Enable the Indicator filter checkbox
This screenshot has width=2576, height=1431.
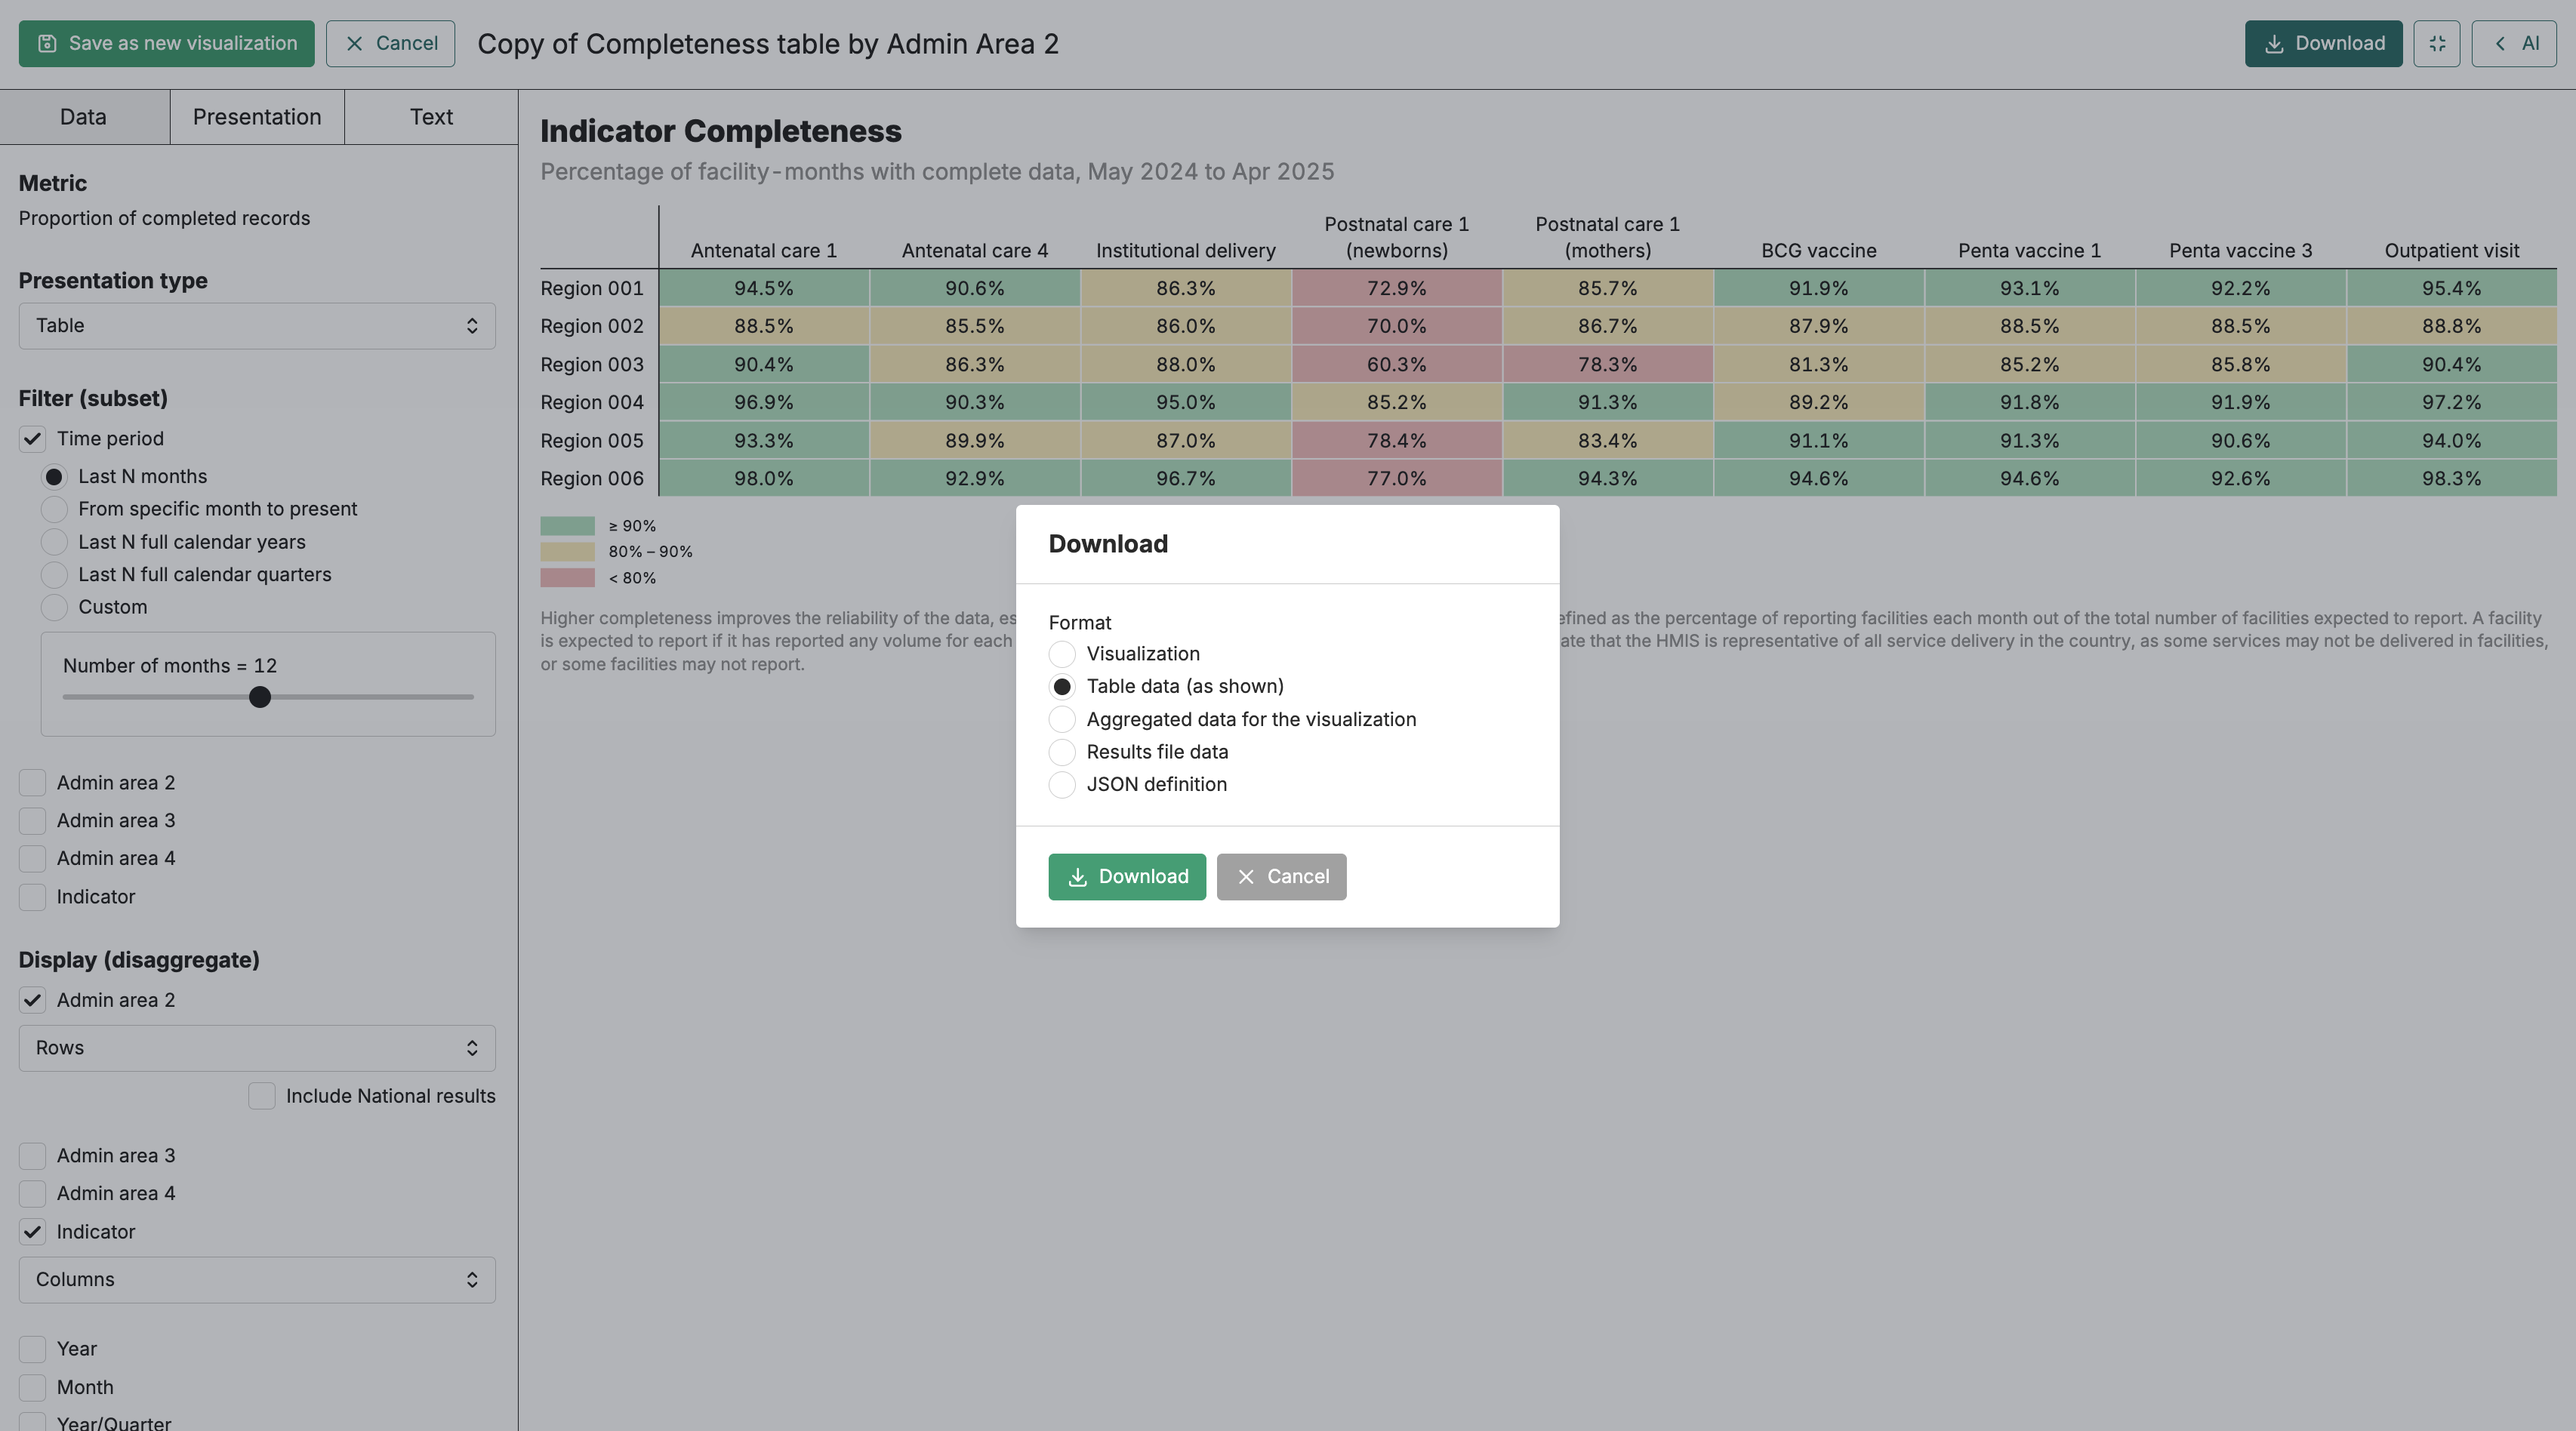pos(32,897)
